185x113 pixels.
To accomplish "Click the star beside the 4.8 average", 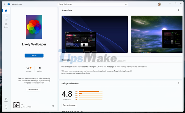I will pos(31,68).
